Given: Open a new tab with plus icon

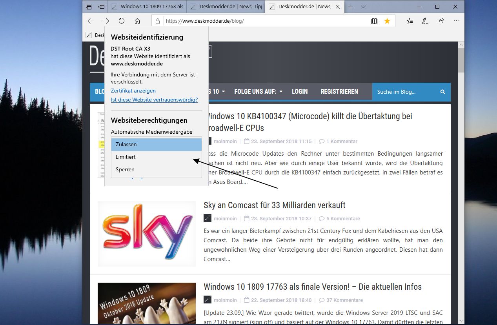Looking at the screenshot, I should [x=351, y=7].
